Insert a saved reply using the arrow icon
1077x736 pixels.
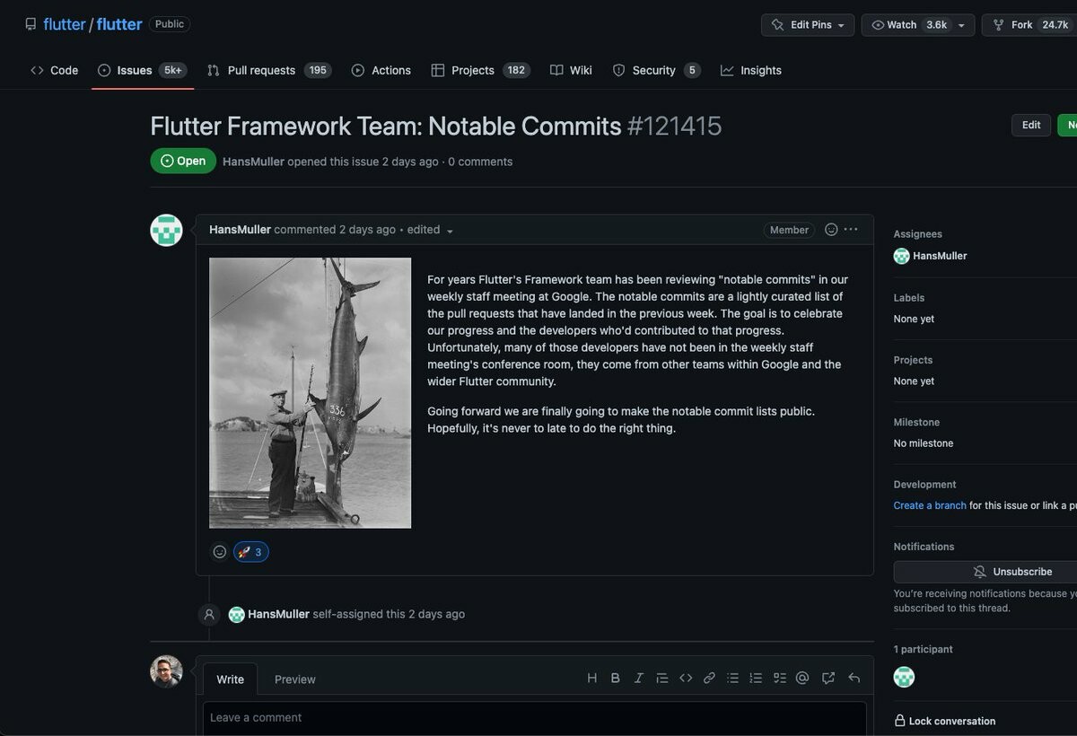click(854, 679)
